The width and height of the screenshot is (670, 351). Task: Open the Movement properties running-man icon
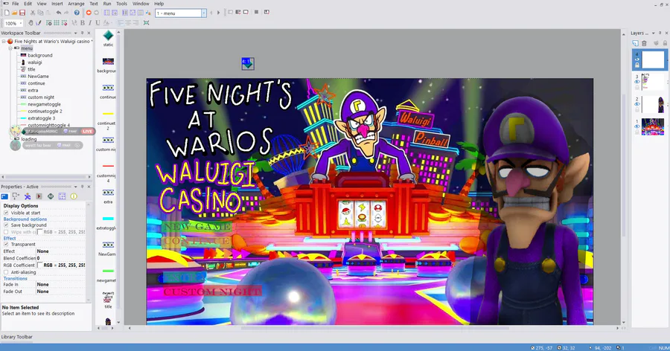(x=28, y=196)
